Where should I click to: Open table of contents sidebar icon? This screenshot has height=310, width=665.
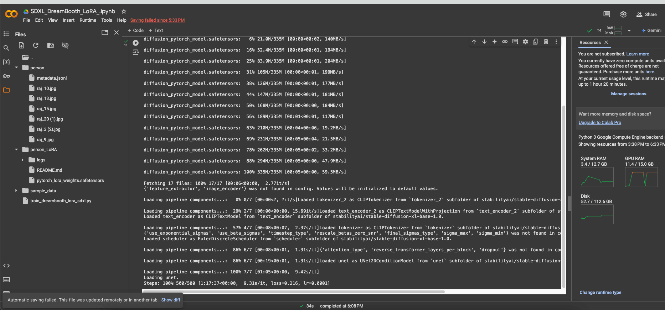click(6, 34)
